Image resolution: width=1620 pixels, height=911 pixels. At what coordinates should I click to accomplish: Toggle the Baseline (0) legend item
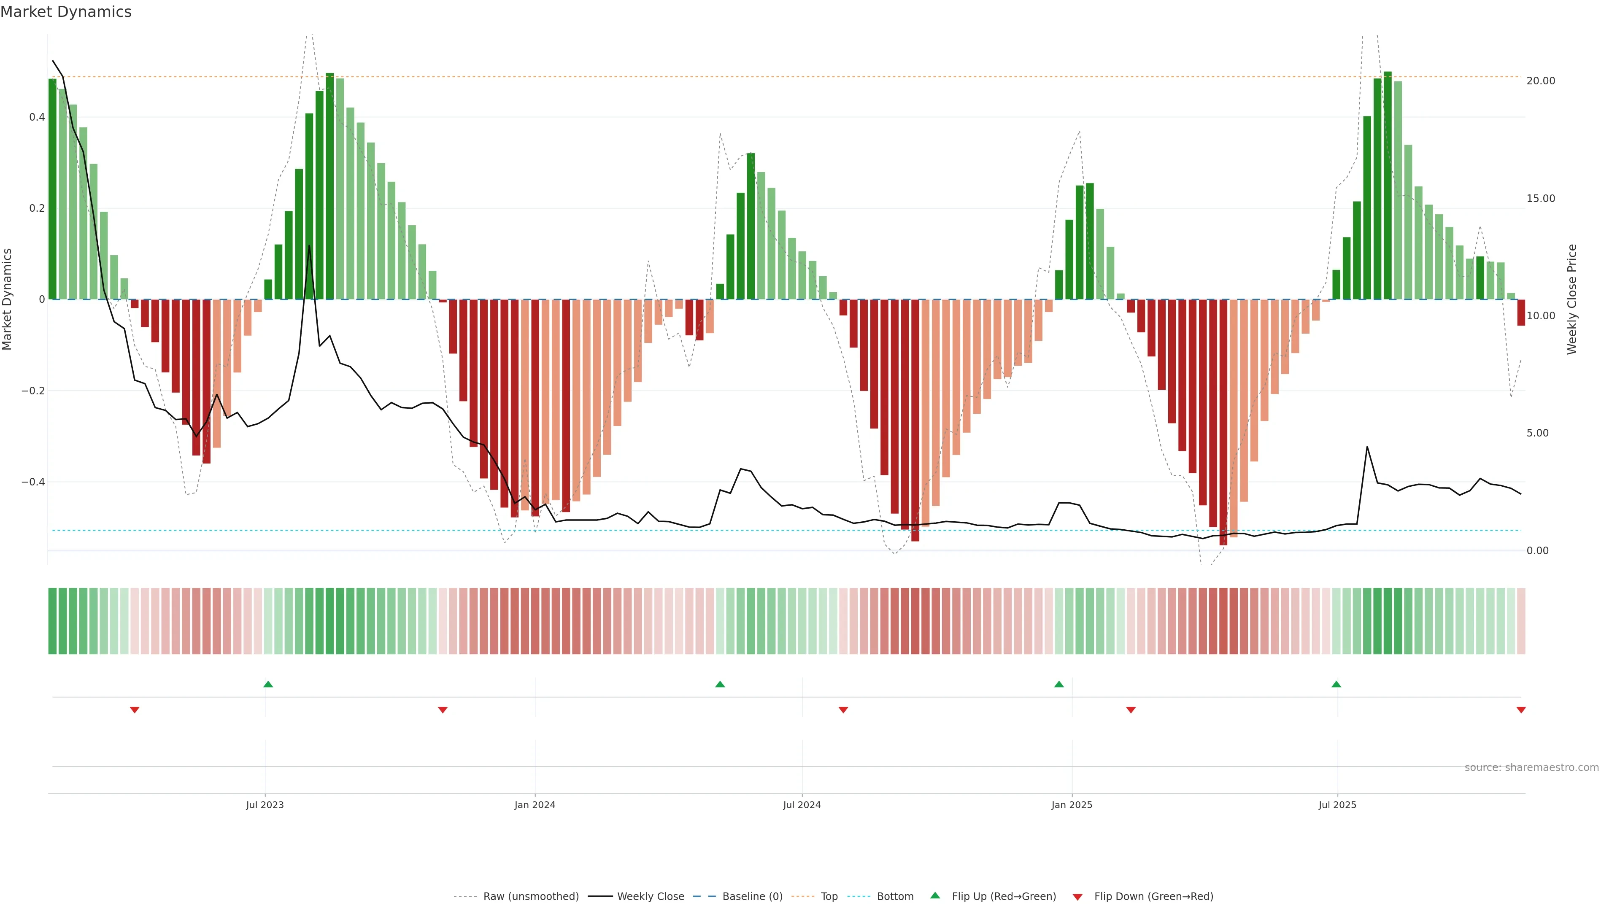point(752,897)
